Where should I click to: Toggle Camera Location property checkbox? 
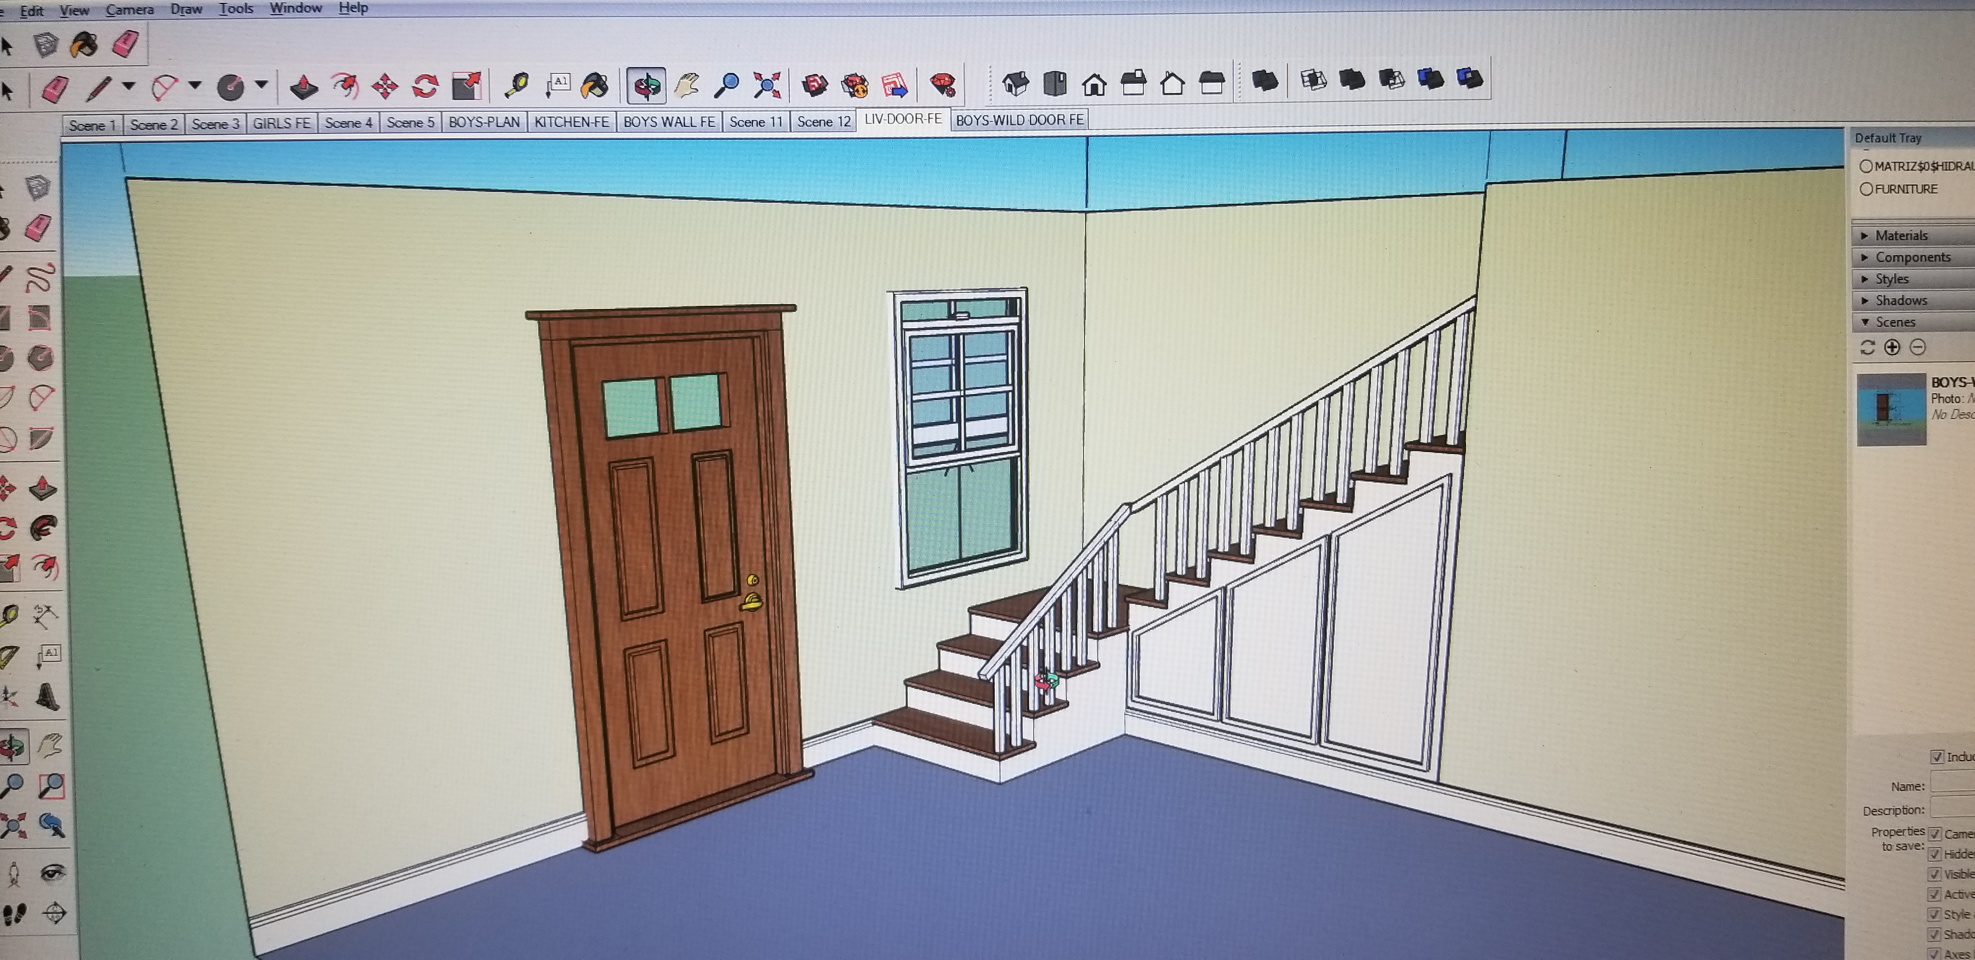1934,834
